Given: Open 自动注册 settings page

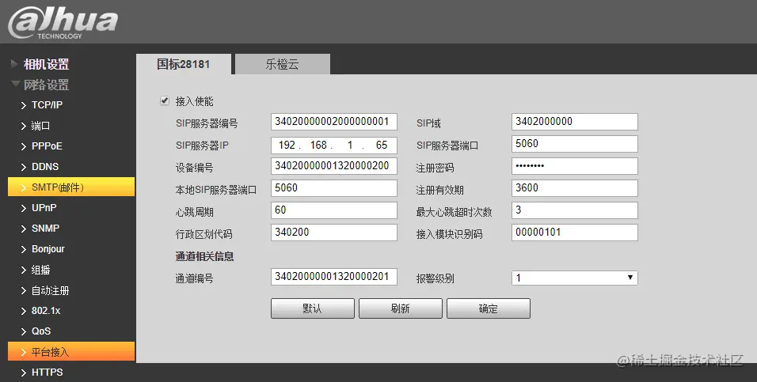Looking at the screenshot, I should point(50,291).
